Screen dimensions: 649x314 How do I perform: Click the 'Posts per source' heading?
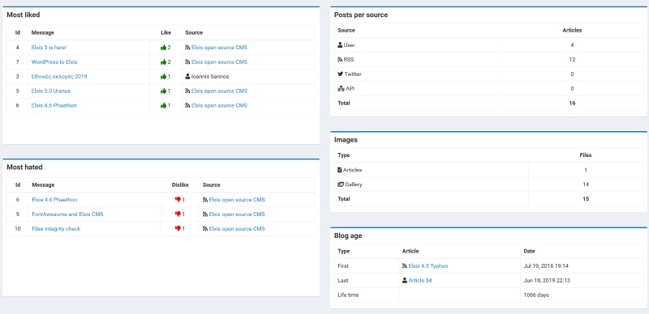click(361, 15)
